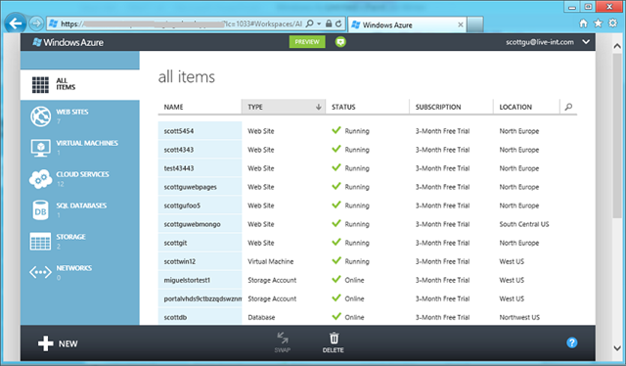
Task: Open the scottguwebmongo site row
Action: coord(368,224)
